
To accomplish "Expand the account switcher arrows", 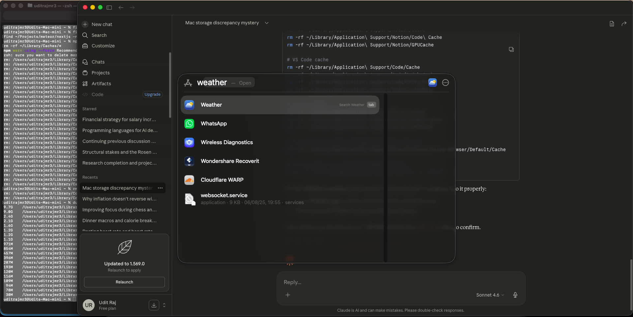I will click(x=164, y=305).
